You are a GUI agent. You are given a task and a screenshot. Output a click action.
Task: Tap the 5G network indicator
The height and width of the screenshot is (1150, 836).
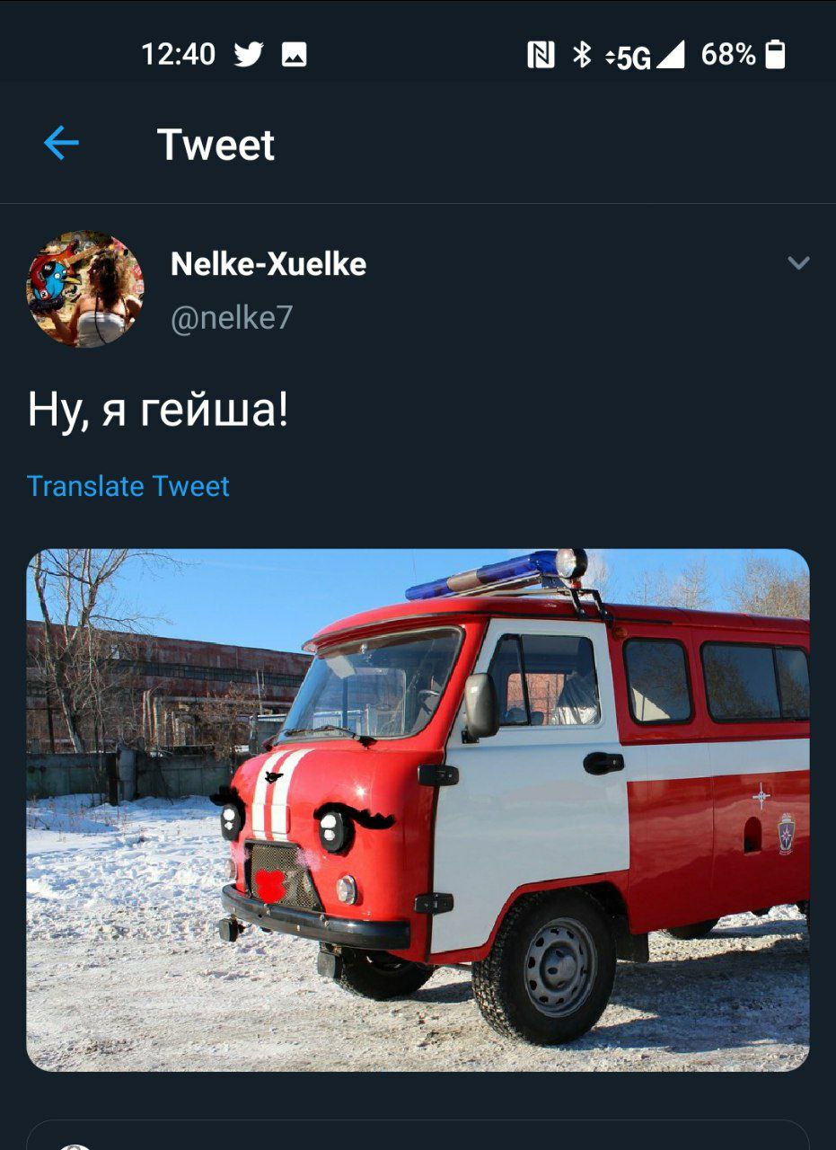[x=629, y=57]
